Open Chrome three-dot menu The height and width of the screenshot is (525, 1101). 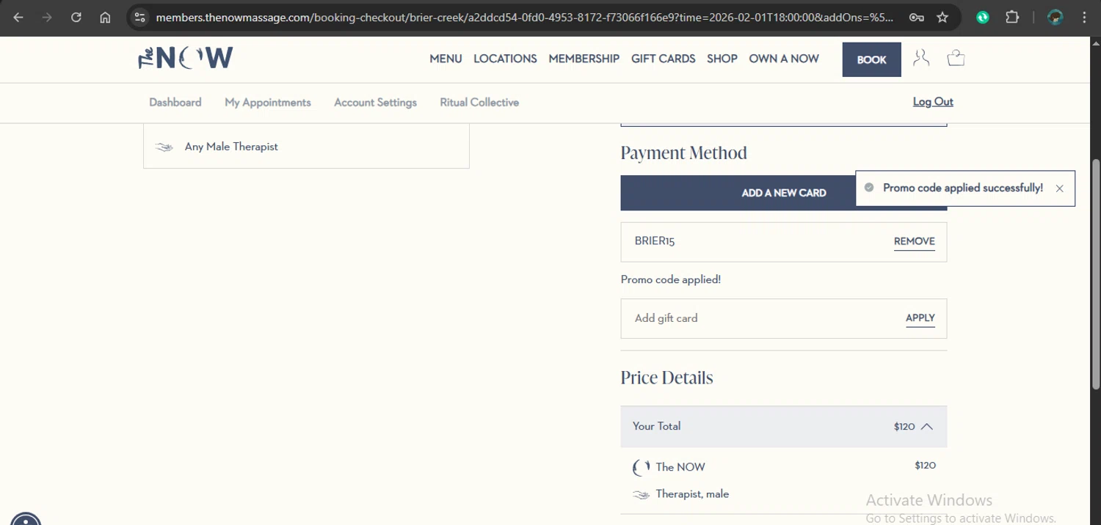(1085, 18)
